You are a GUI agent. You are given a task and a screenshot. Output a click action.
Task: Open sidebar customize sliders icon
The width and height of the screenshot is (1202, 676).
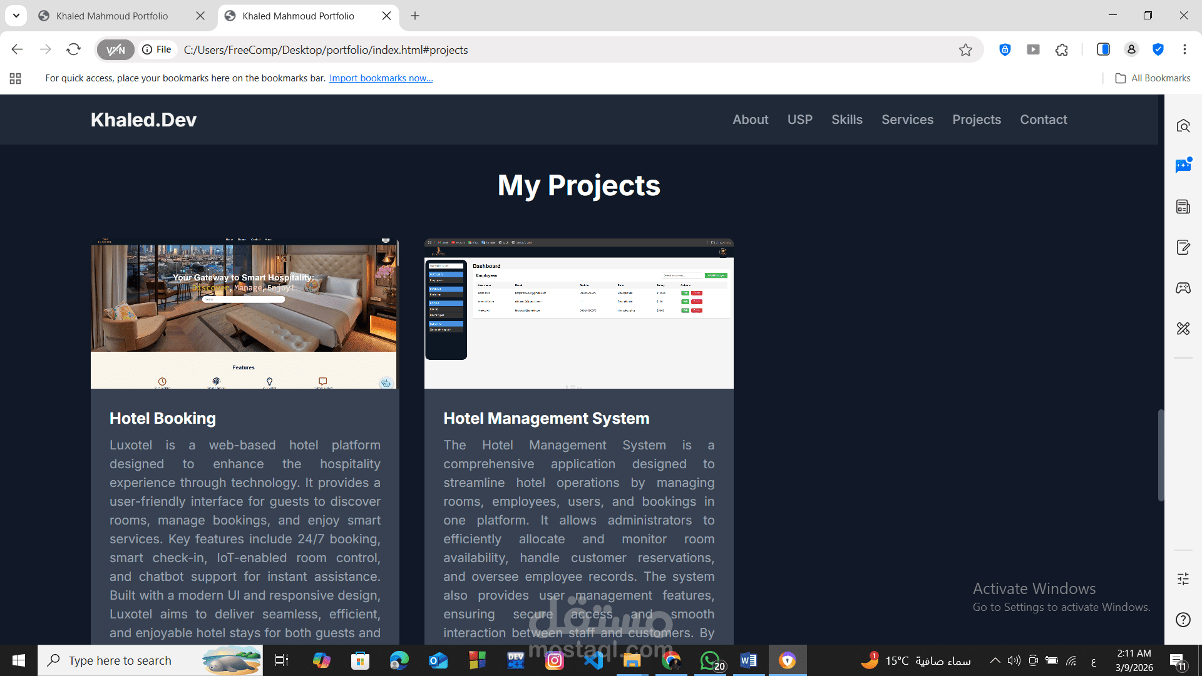click(x=1183, y=579)
